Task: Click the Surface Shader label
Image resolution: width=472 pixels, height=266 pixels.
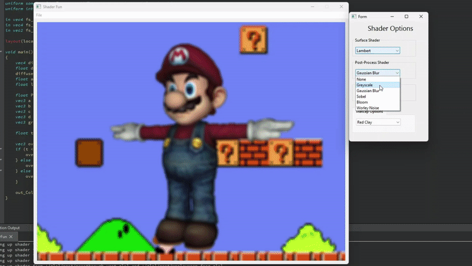Action: (367, 40)
